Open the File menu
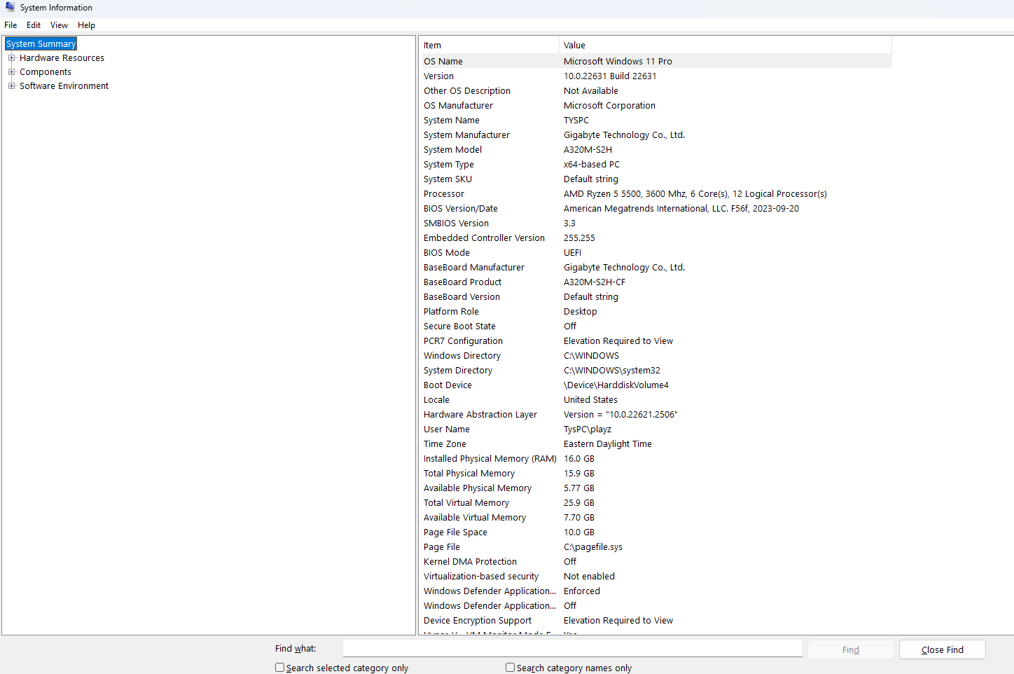Image resolution: width=1014 pixels, height=674 pixels. pyautogui.click(x=11, y=25)
